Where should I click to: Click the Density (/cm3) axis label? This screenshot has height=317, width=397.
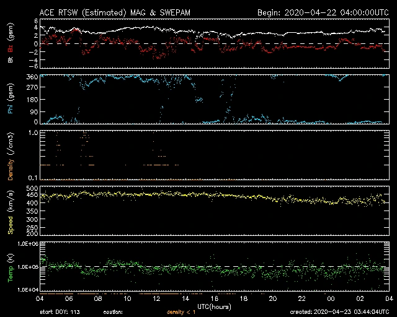point(11,155)
